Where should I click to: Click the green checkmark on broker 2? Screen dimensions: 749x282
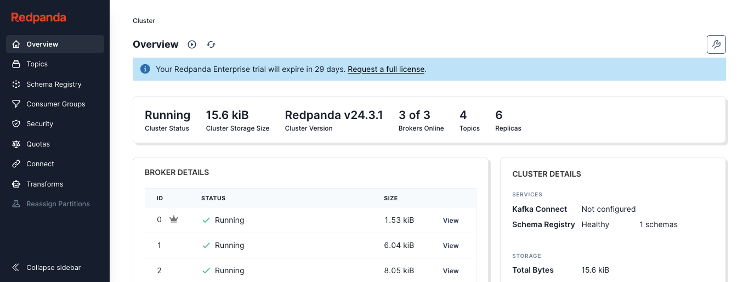tap(206, 270)
